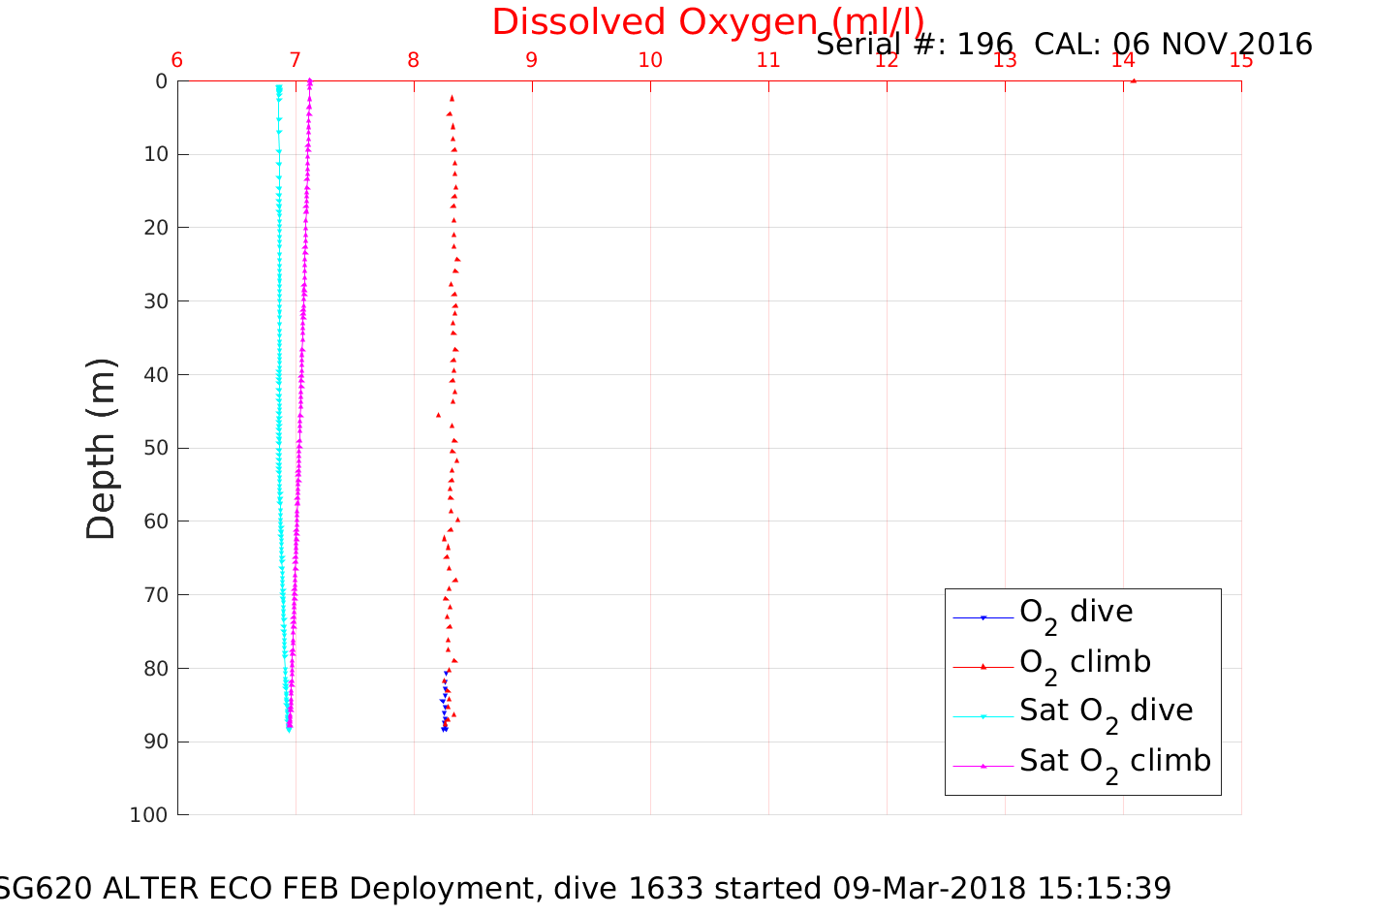Click the depth tick label 90
Screen dimensions: 1373x916
click(155, 742)
